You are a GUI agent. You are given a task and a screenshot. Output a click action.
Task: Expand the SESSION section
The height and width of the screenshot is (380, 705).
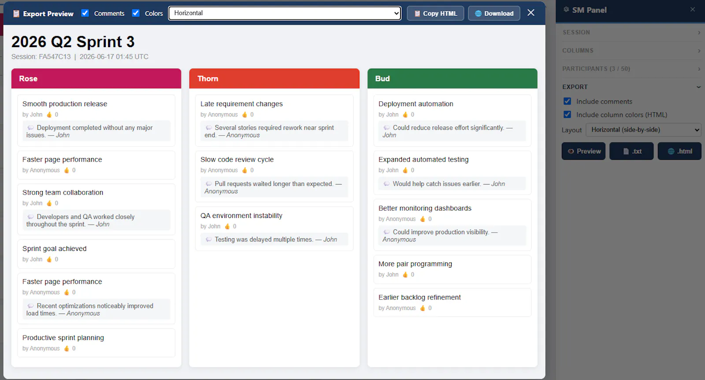tap(631, 33)
